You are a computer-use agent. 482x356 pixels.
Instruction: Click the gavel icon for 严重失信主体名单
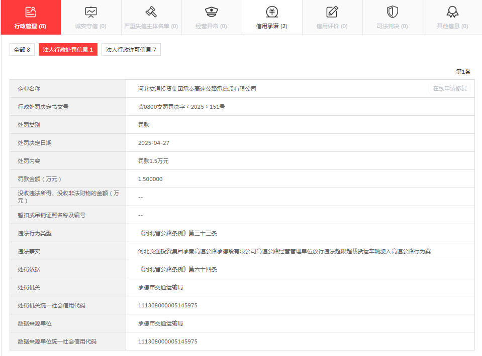pyautogui.click(x=151, y=12)
